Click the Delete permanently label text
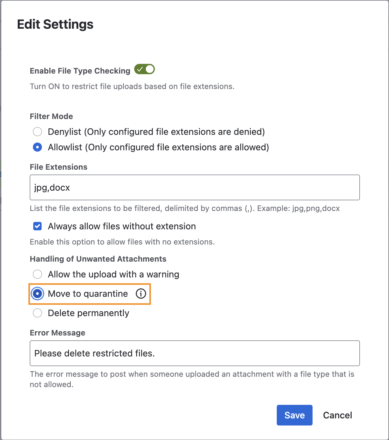389x440 pixels. [88, 313]
